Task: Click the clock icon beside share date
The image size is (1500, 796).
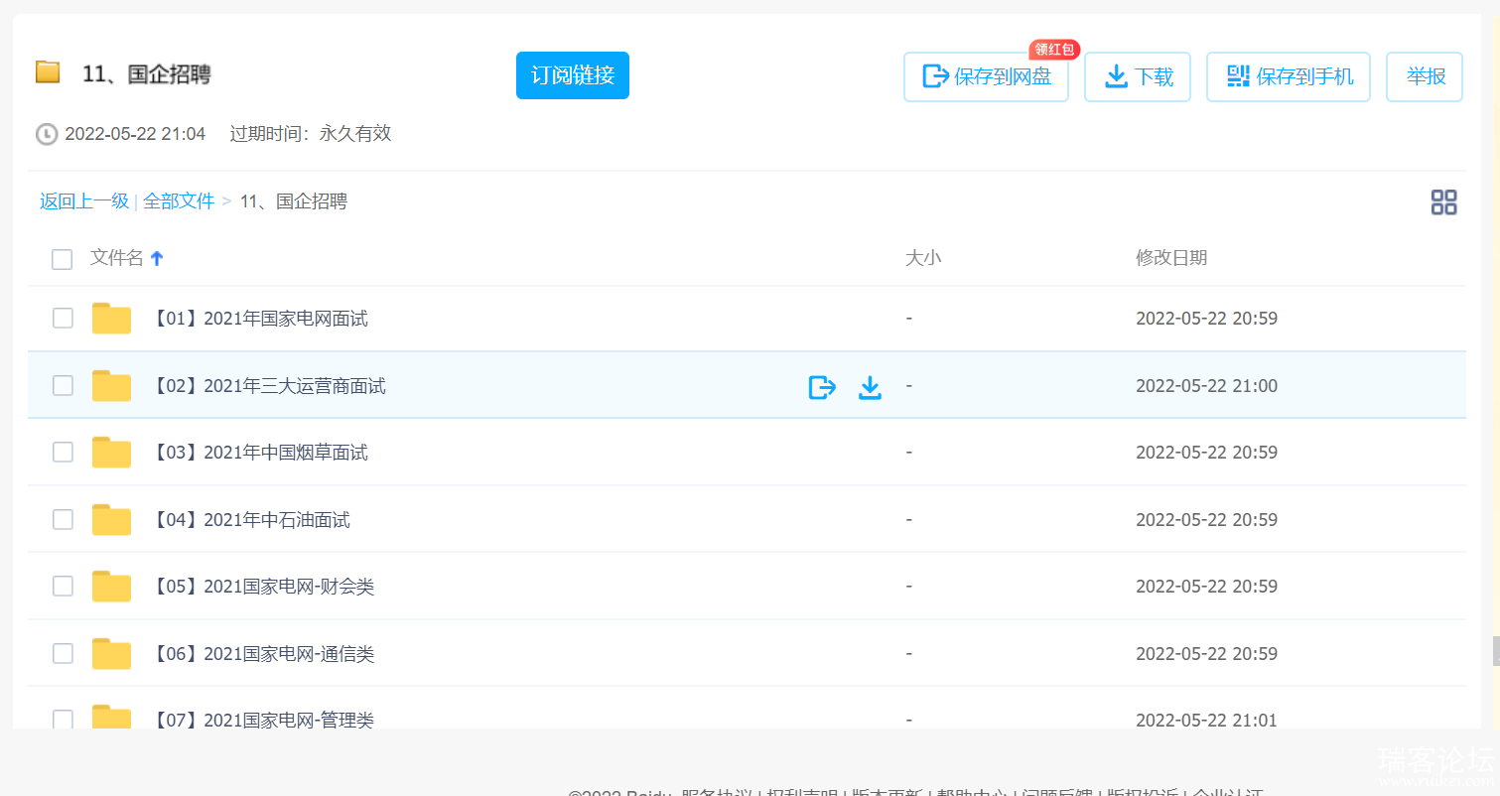Action: coord(47,134)
